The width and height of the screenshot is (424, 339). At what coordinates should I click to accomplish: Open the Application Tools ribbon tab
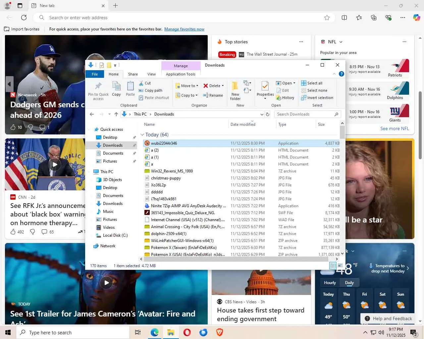click(x=181, y=74)
